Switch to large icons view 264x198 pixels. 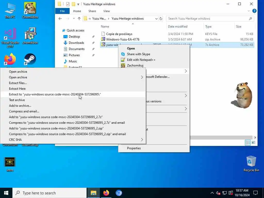(253, 143)
